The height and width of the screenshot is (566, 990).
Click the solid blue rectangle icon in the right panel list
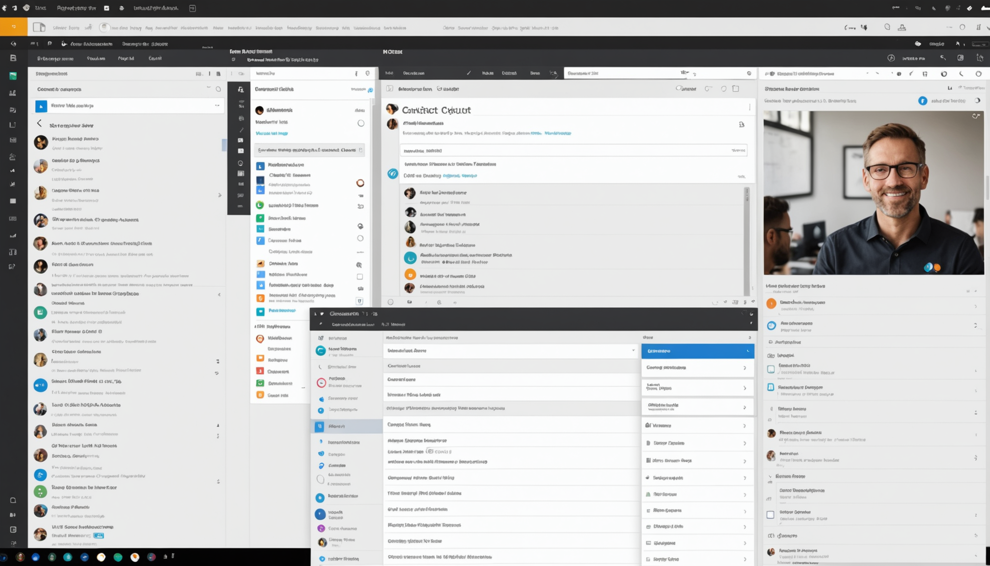tap(771, 387)
